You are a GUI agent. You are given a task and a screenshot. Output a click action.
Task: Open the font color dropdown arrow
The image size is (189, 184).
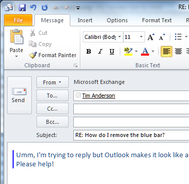point(153,52)
